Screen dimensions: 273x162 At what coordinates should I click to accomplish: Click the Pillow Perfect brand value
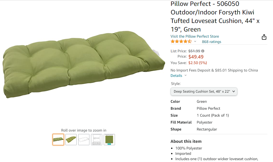click(x=208, y=108)
